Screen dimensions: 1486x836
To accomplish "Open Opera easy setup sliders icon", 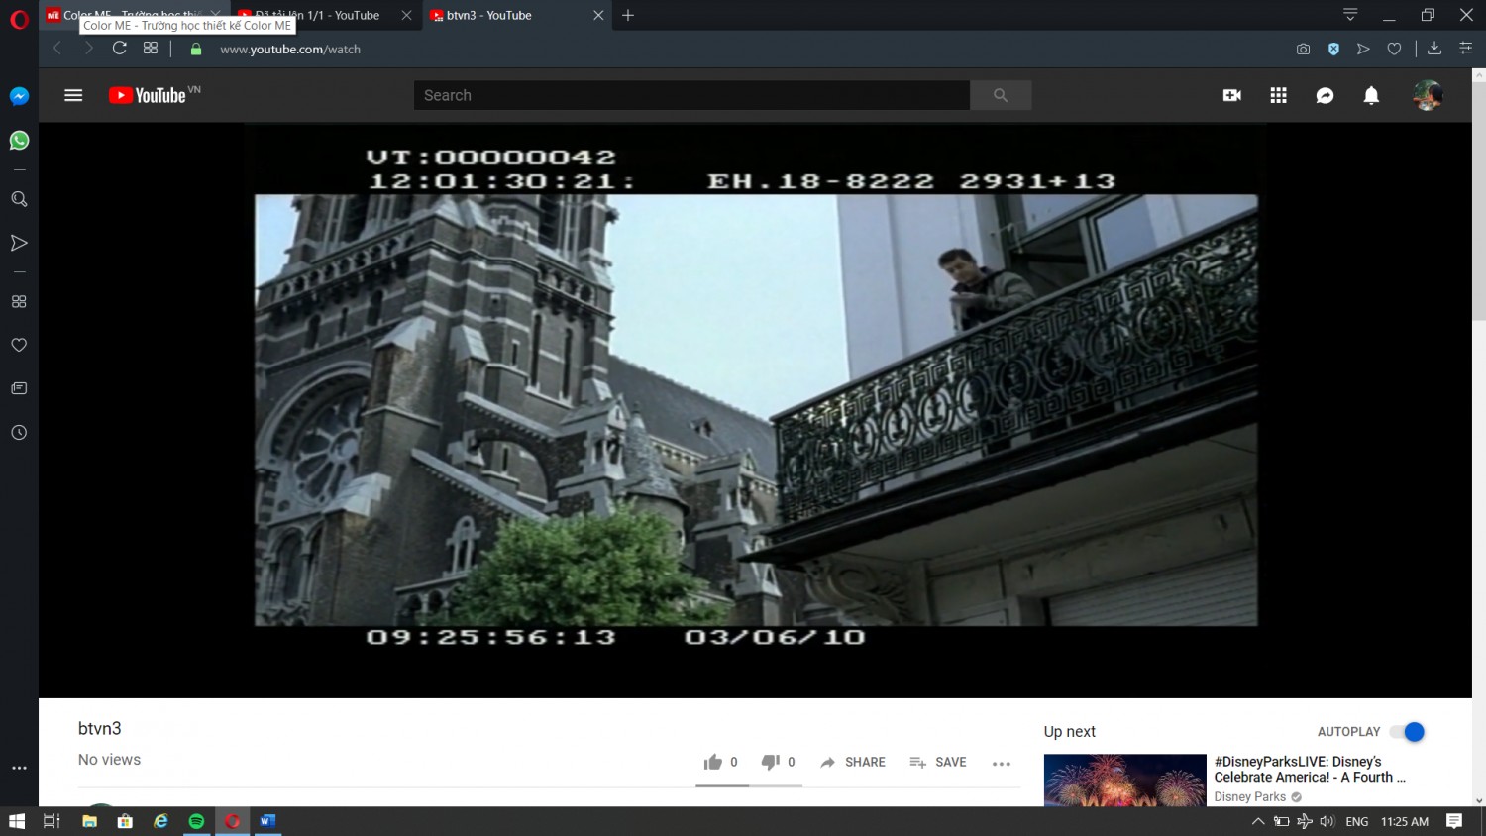I will point(1465,49).
